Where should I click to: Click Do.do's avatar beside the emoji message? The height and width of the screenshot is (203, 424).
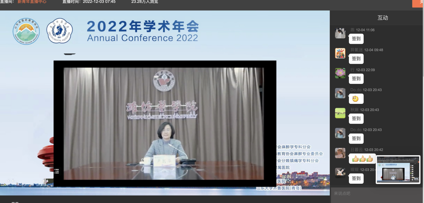click(x=340, y=93)
